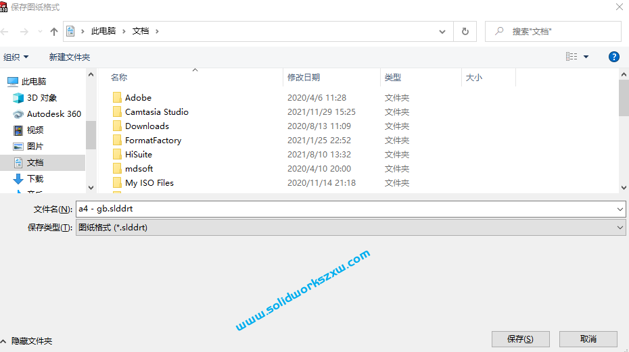Open help with question mark icon
Screen dimensions: 629x352
tap(613, 57)
